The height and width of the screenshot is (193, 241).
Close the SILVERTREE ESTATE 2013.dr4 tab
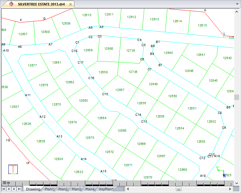[71, 4]
